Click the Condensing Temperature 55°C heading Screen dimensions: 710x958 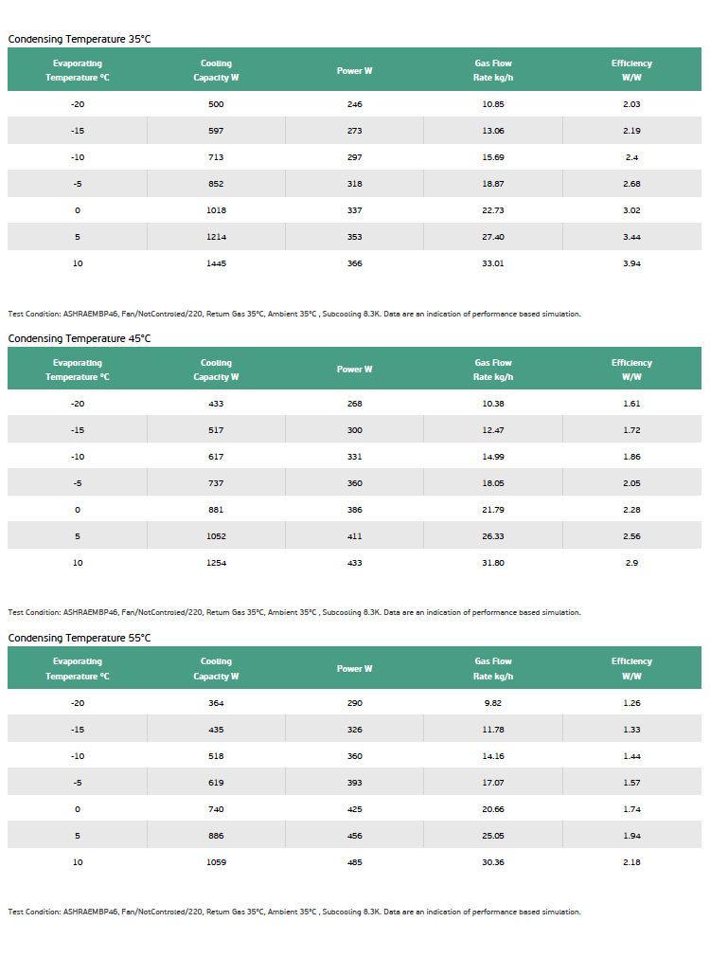[80, 638]
